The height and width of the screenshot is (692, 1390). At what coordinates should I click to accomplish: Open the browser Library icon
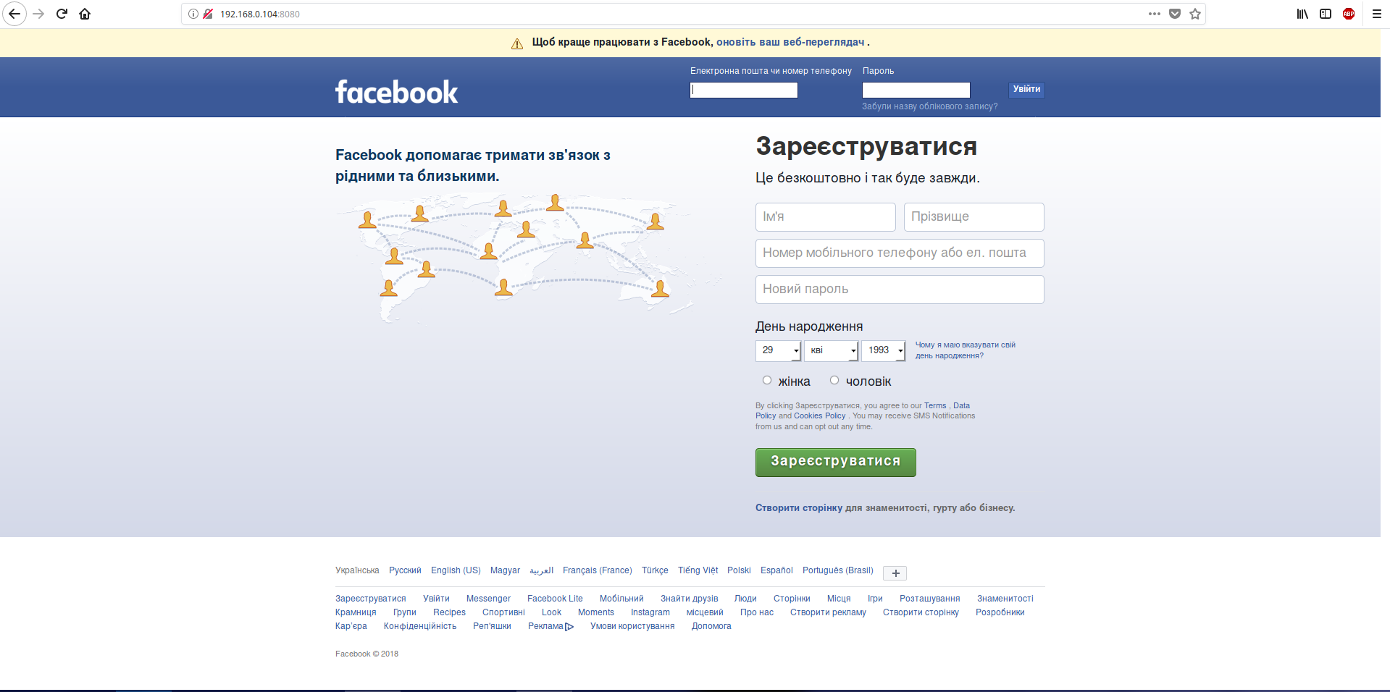[1302, 14]
